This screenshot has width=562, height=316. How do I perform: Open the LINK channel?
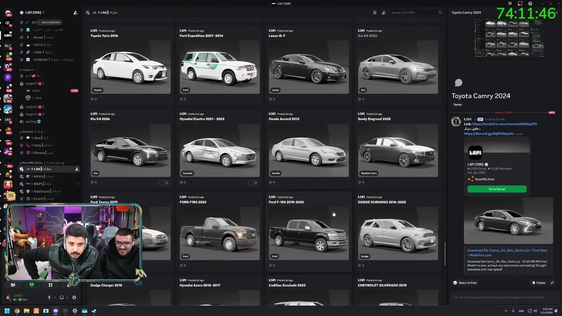click(x=48, y=52)
